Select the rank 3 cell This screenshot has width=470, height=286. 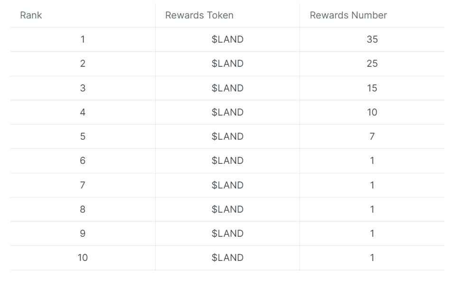tap(83, 88)
